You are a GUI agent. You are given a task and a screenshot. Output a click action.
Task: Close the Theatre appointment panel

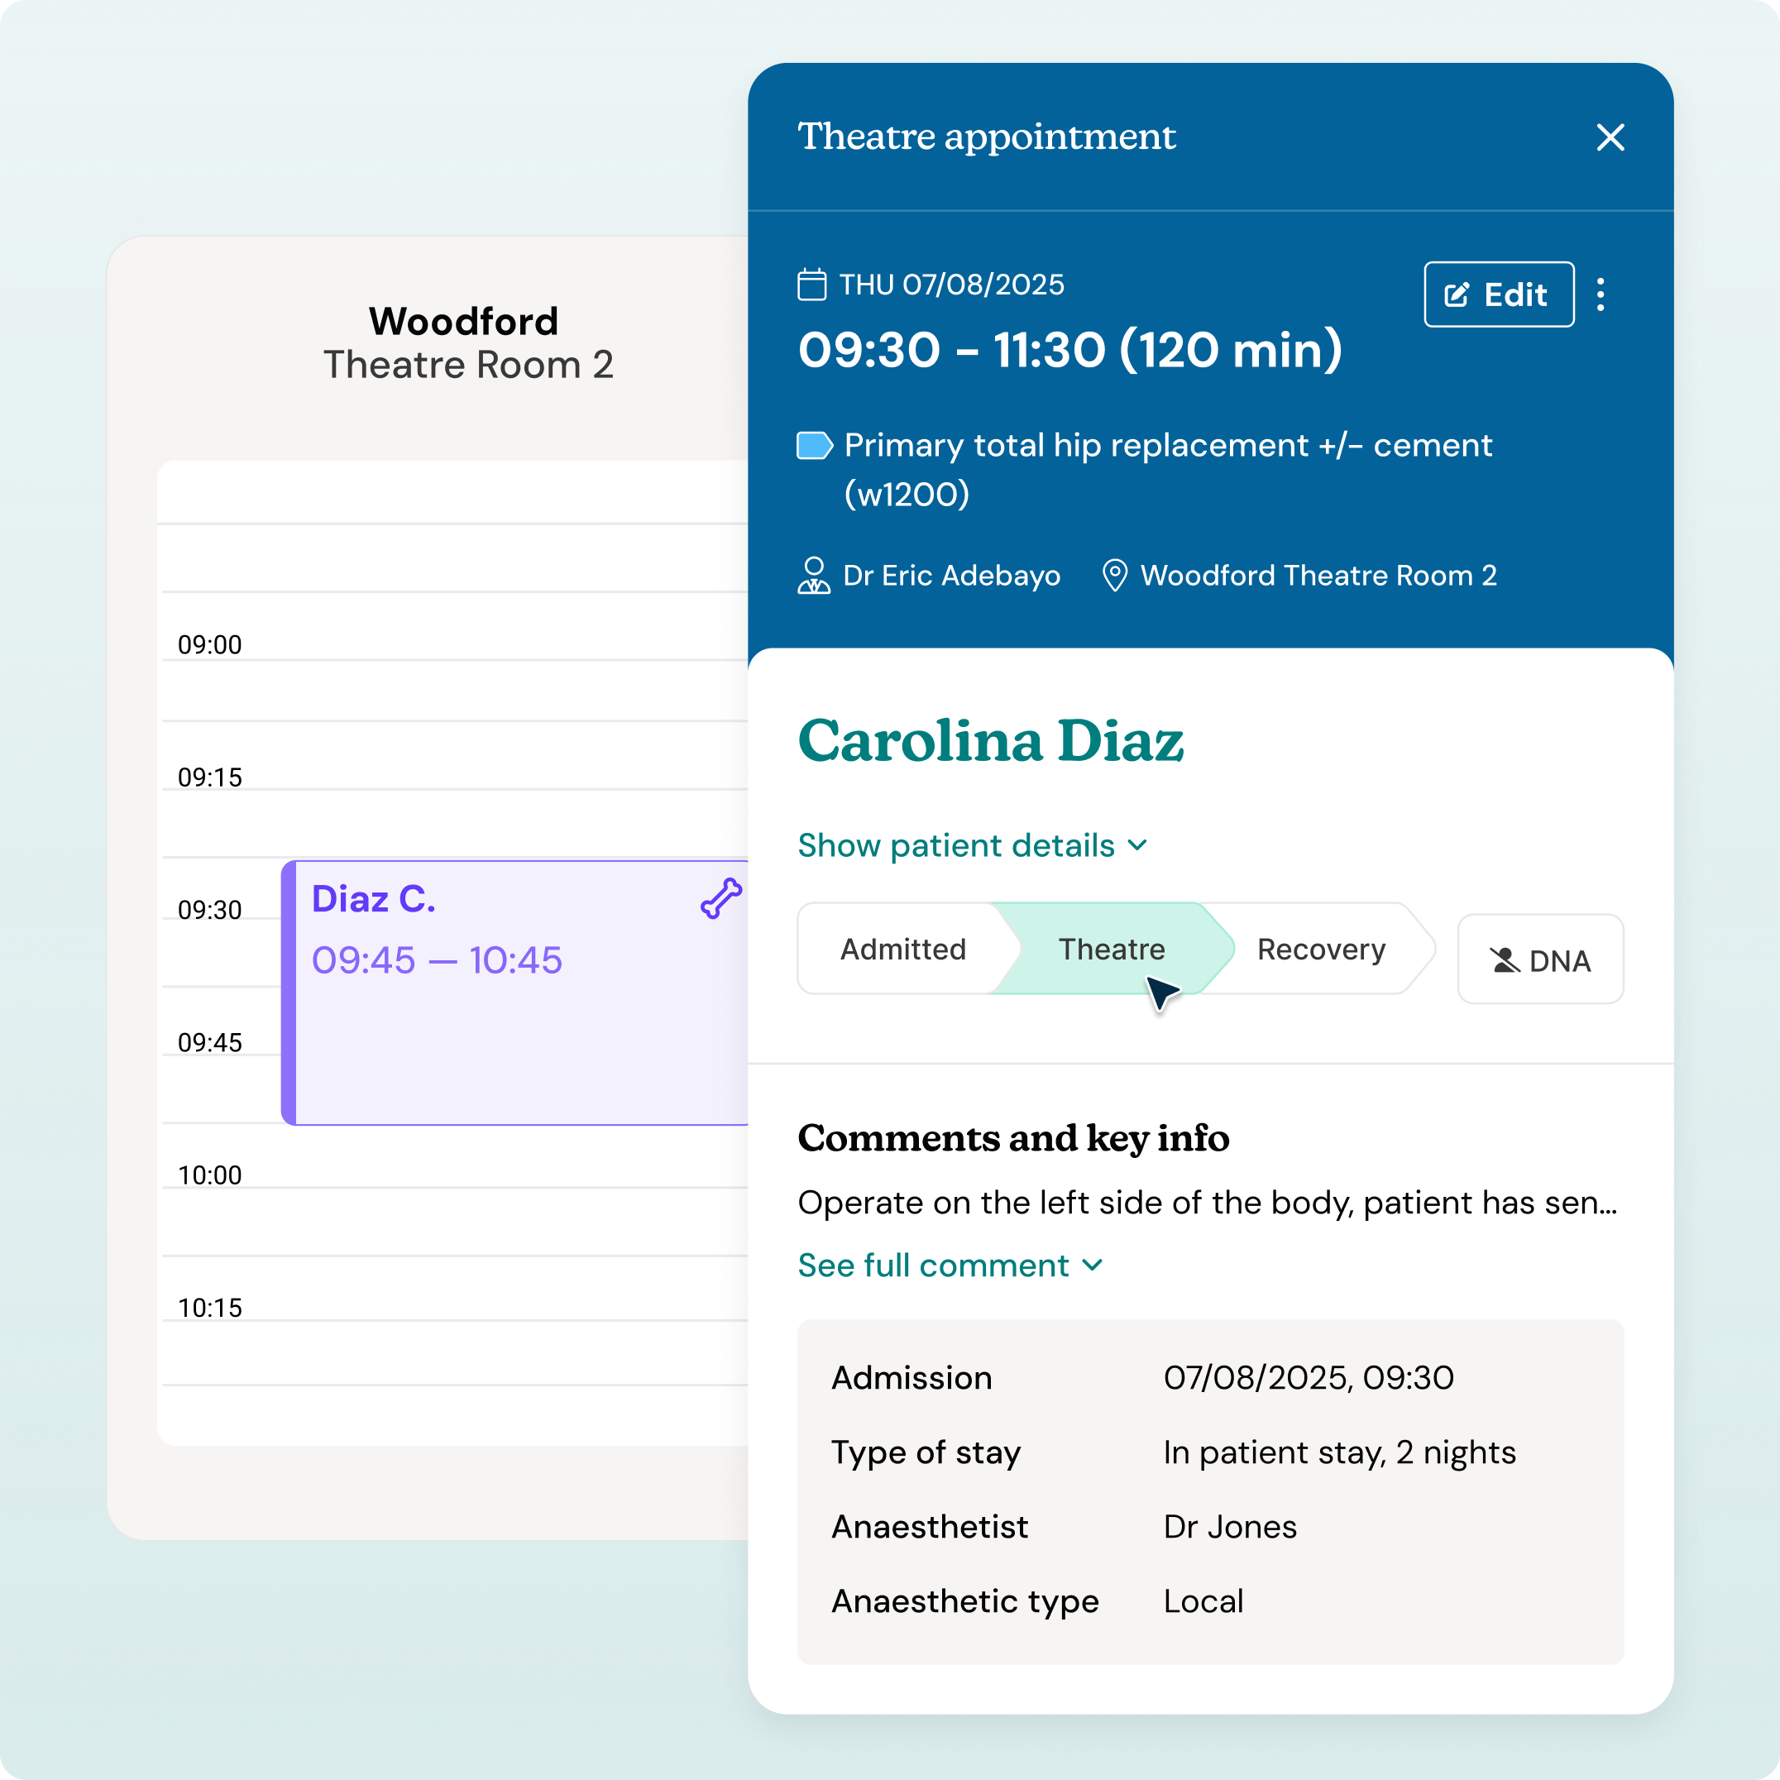1610,137
